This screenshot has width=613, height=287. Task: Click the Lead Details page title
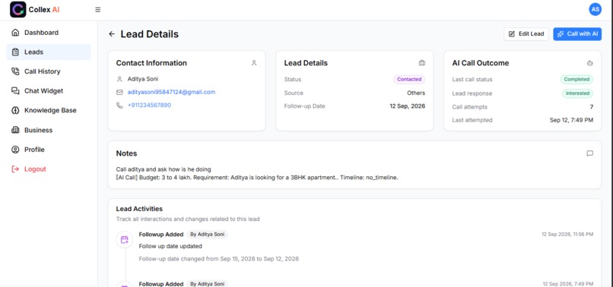pyautogui.click(x=149, y=34)
